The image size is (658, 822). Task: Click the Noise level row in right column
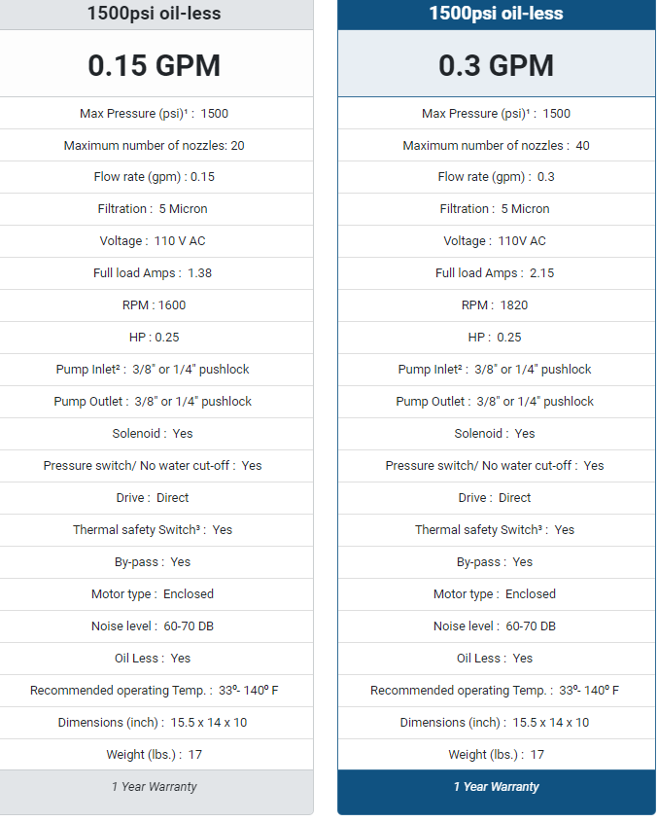click(x=496, y=625)
